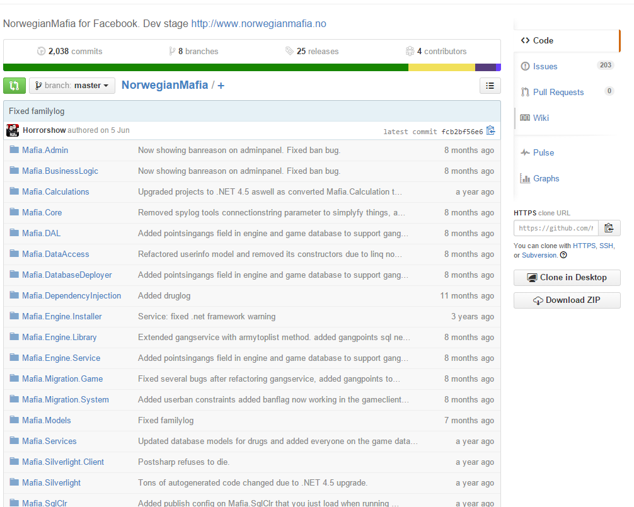
Task: Click the Download ZIP button
Action: tap(567, 300)
